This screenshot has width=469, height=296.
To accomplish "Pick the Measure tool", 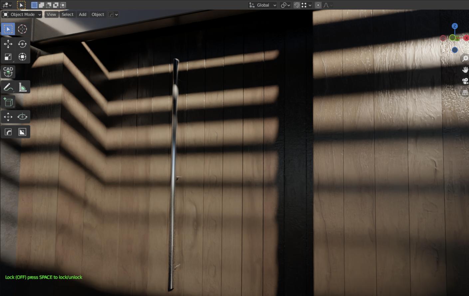I will coord(22,87).
